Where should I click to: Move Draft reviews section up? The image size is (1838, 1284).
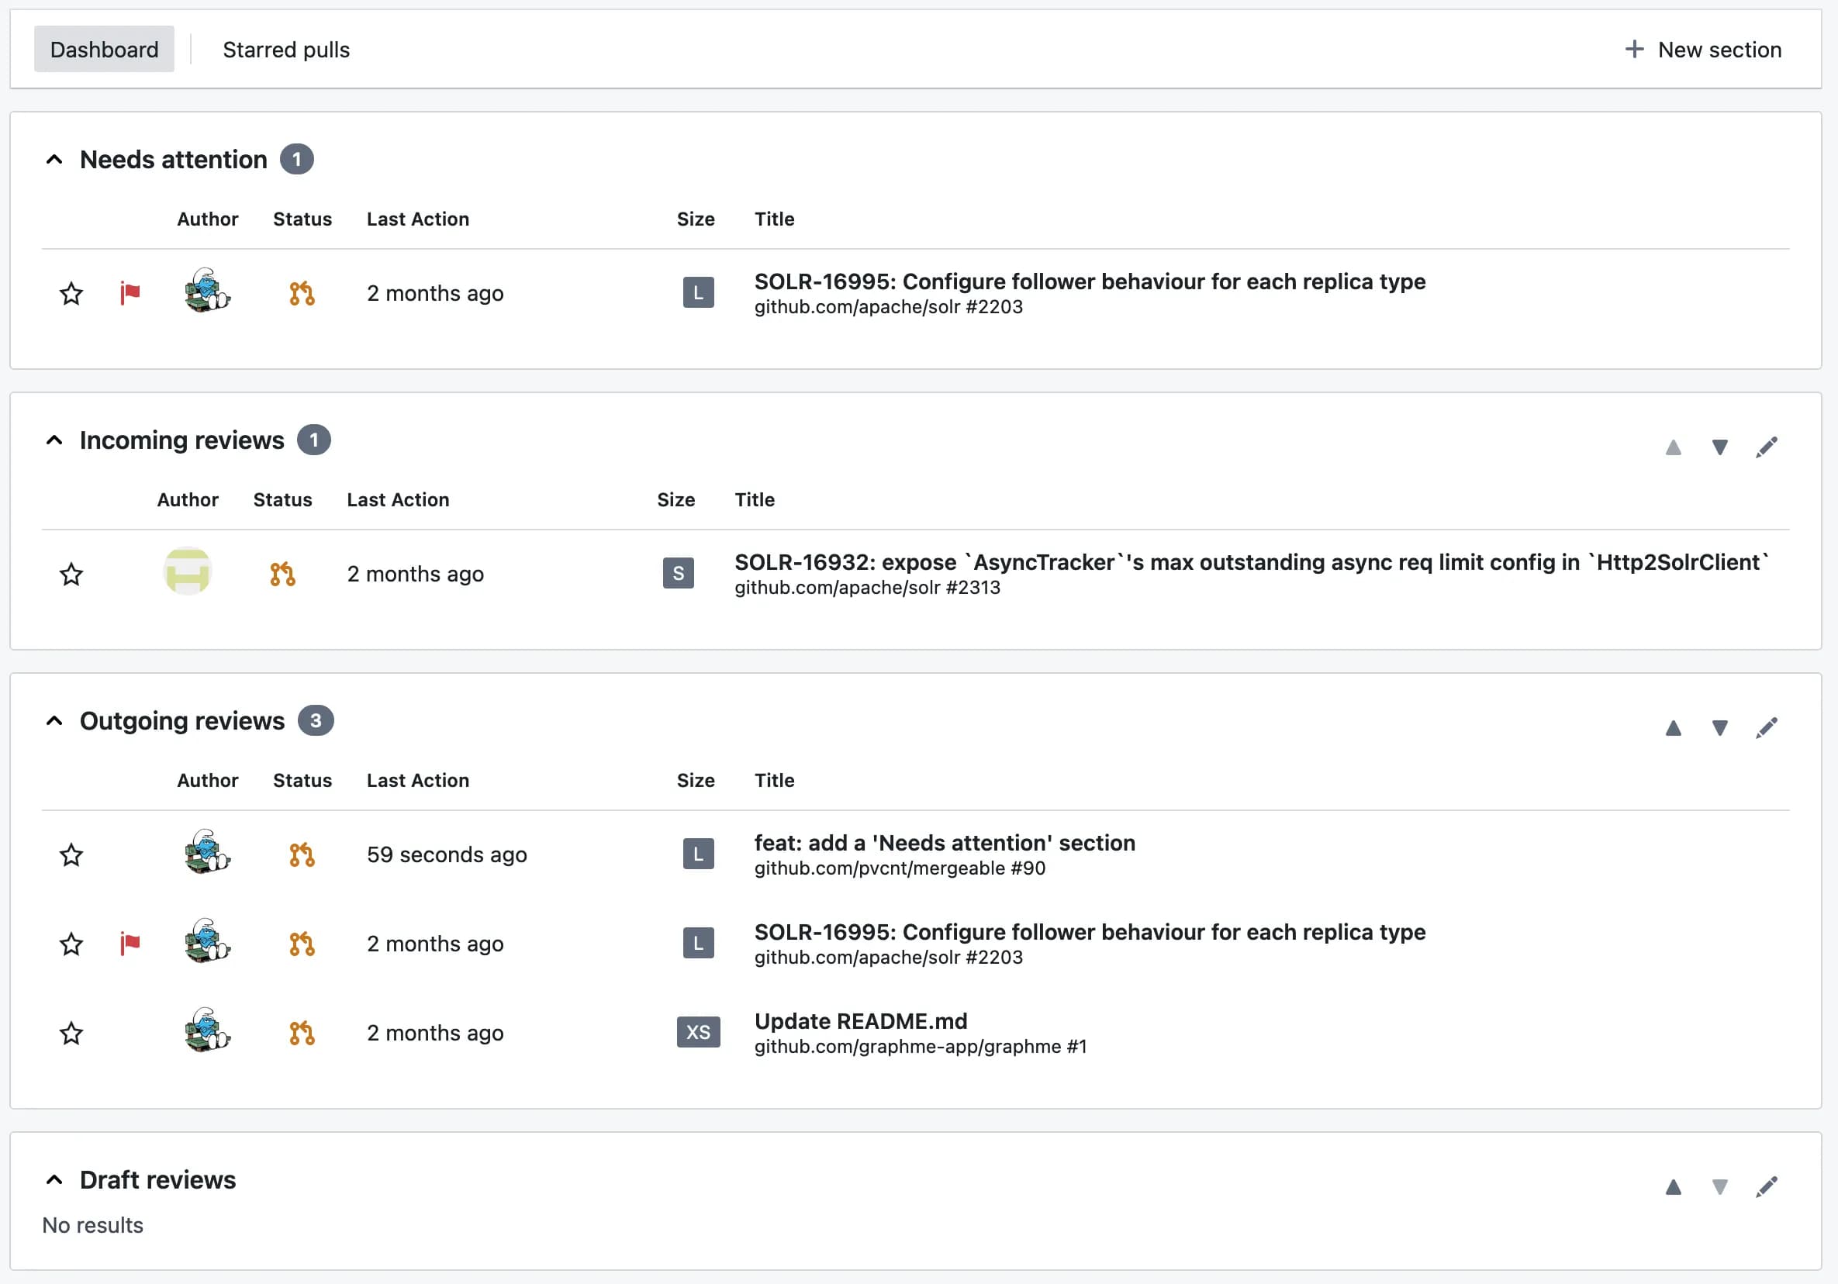[x=1672, y=1187]
